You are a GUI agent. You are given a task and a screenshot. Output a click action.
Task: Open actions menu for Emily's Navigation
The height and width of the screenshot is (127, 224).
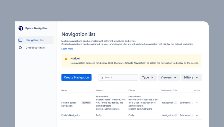point(197,115)
